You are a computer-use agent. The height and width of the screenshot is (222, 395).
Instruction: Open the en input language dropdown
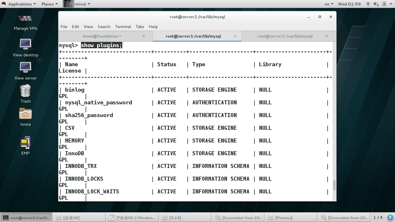(x=329, y=4)
